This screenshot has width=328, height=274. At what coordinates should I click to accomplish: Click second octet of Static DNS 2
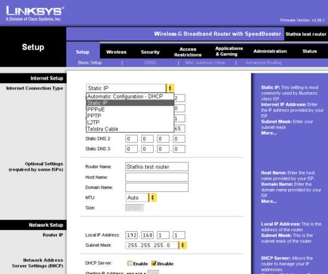pos(147,139)
